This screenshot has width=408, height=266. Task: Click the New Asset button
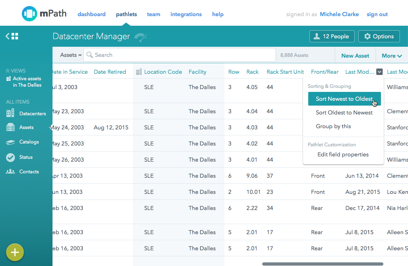(355, 56)
